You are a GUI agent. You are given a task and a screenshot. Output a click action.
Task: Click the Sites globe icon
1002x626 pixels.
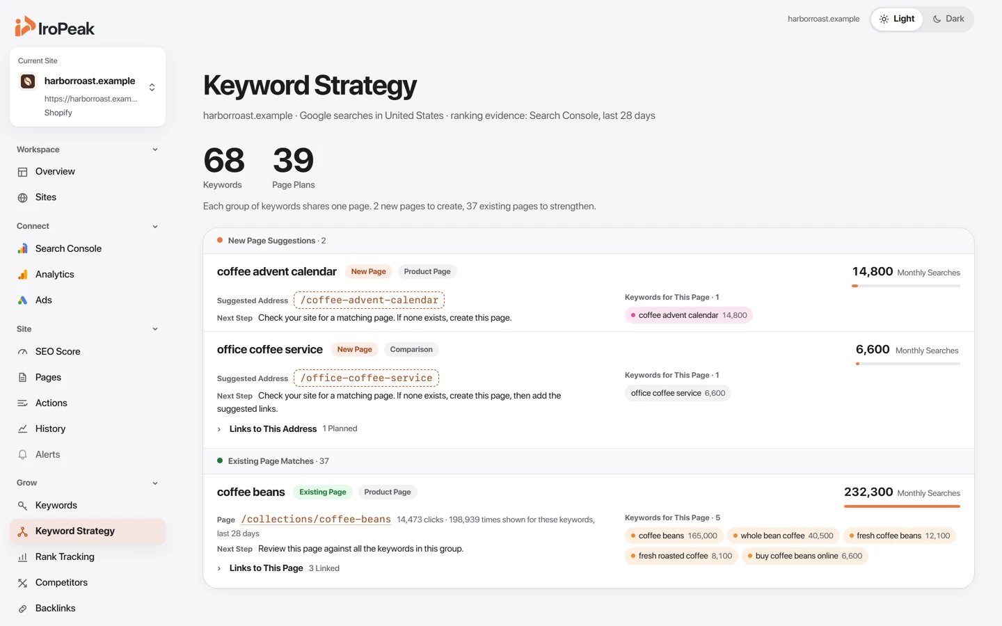click(x=22, y=198)
